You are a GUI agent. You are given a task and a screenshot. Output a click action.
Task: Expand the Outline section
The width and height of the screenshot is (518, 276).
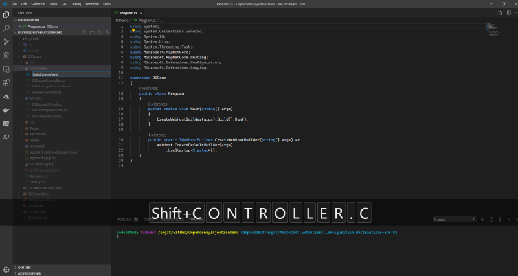point(24,267)
